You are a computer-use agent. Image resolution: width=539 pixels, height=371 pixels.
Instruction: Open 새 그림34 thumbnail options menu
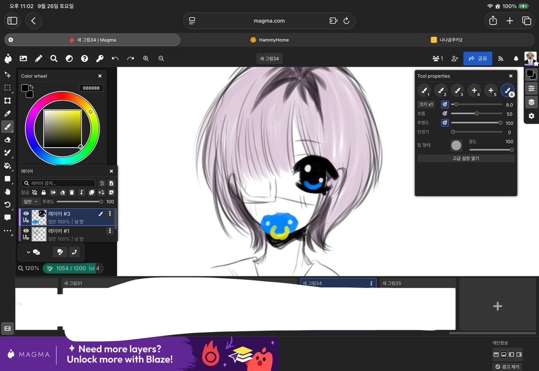pos(371,284)
